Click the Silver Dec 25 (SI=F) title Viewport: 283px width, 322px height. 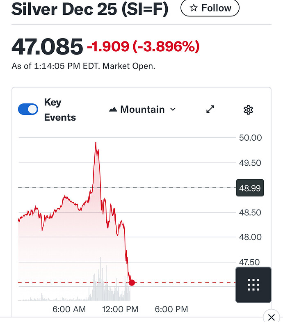click(x=90, y=9)
